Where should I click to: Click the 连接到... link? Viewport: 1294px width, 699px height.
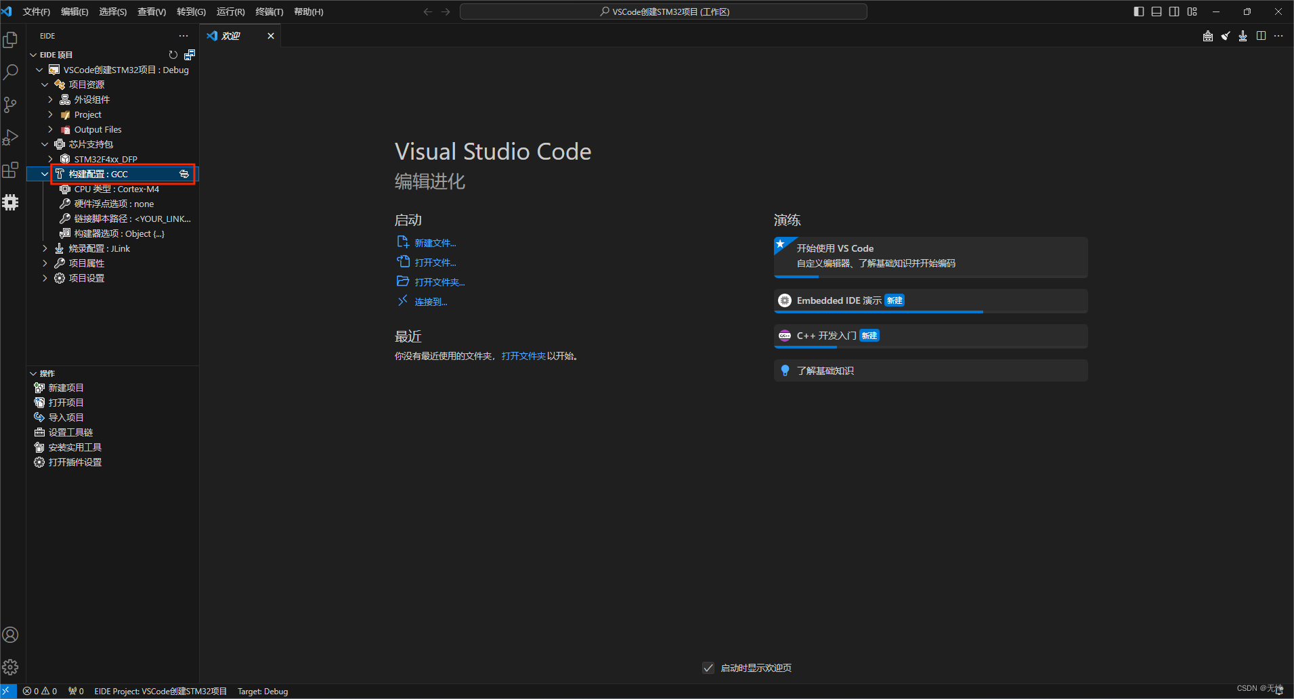click(431, 302)
